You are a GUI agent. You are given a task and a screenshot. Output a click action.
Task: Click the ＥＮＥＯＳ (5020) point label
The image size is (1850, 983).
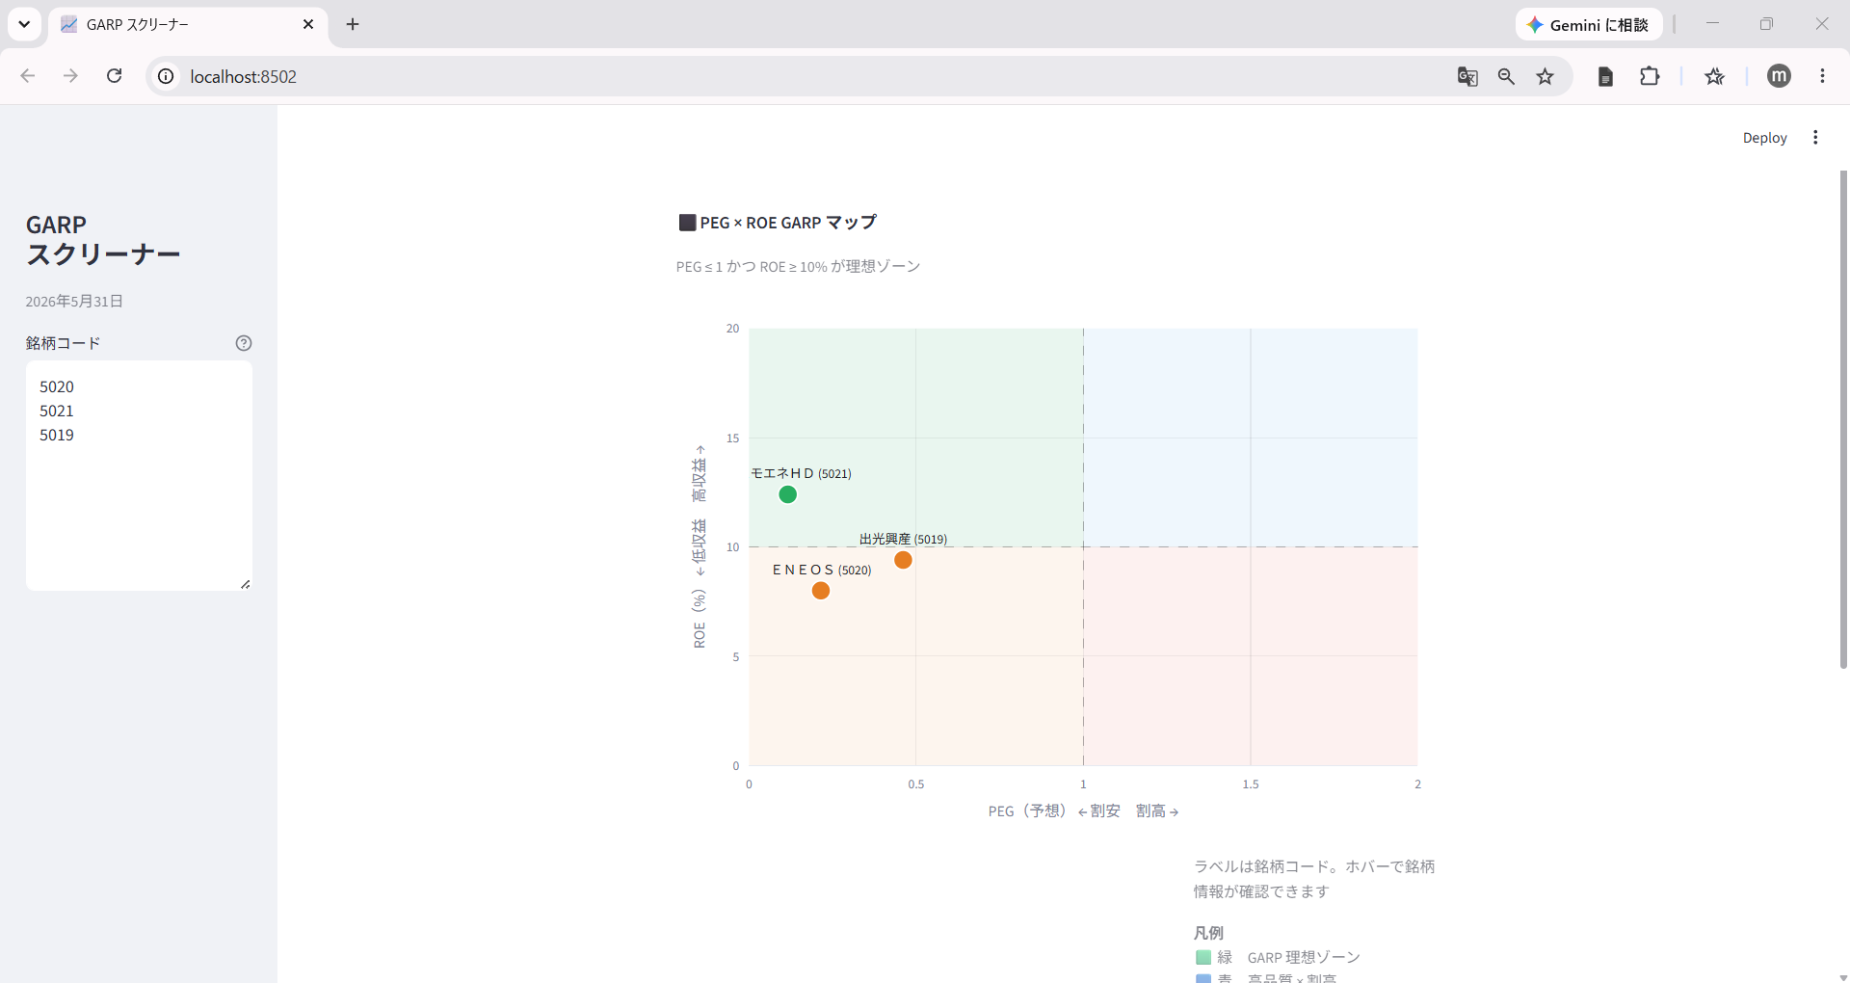pyautogui.click(x=822, y=570)
